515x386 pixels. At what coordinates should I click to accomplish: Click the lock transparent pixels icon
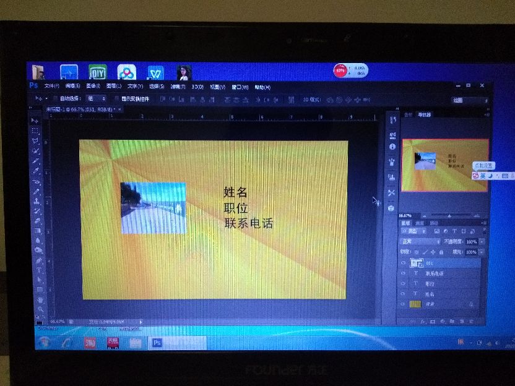click(x=416, y=252)
